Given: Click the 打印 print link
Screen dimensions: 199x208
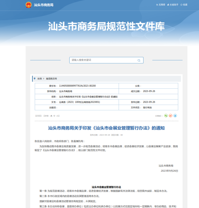Looking at the screenshot, I should [x=38, y=116].
